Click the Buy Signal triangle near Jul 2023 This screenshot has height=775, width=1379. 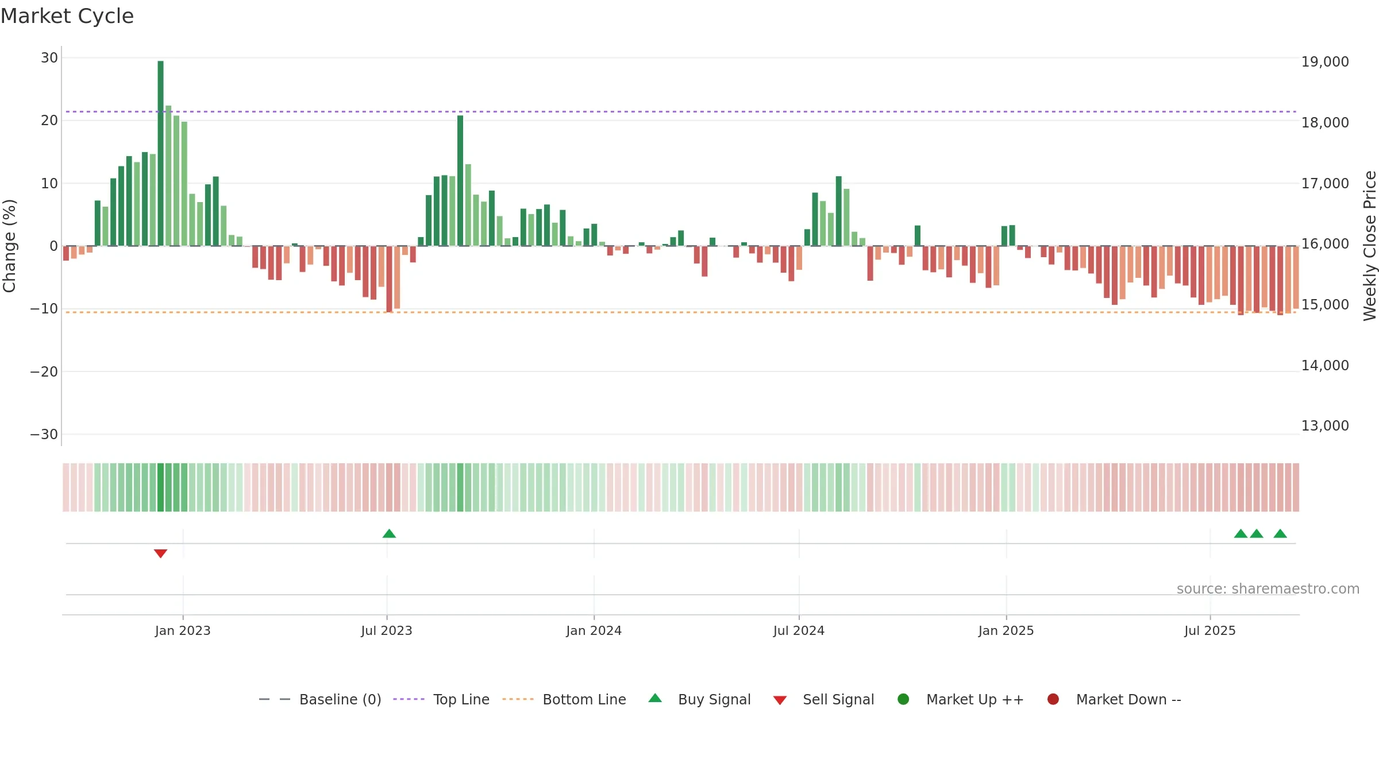click(x=389, y=533)
